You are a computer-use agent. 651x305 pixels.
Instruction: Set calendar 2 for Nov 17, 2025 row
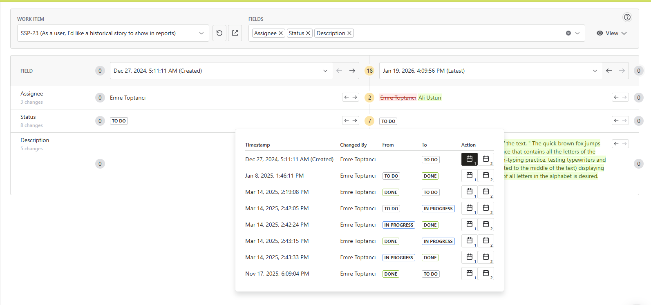click(x=486, y=274)
